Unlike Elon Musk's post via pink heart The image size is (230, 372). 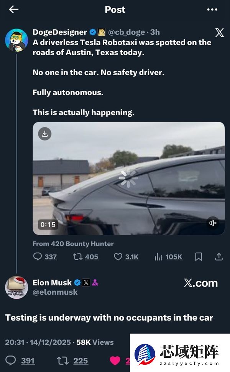[115, 360]
